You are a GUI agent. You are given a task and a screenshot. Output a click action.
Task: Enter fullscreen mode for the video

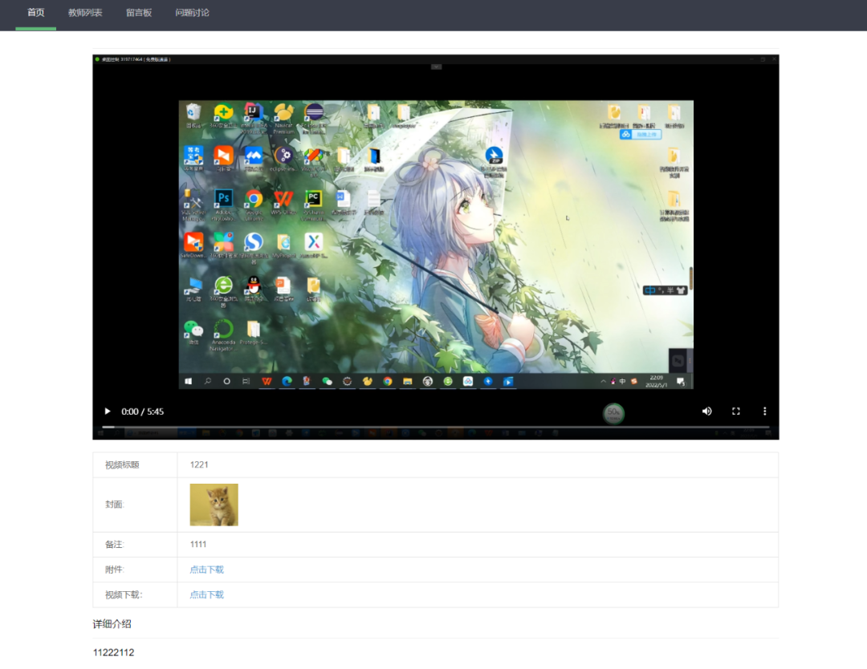[735, 411]
